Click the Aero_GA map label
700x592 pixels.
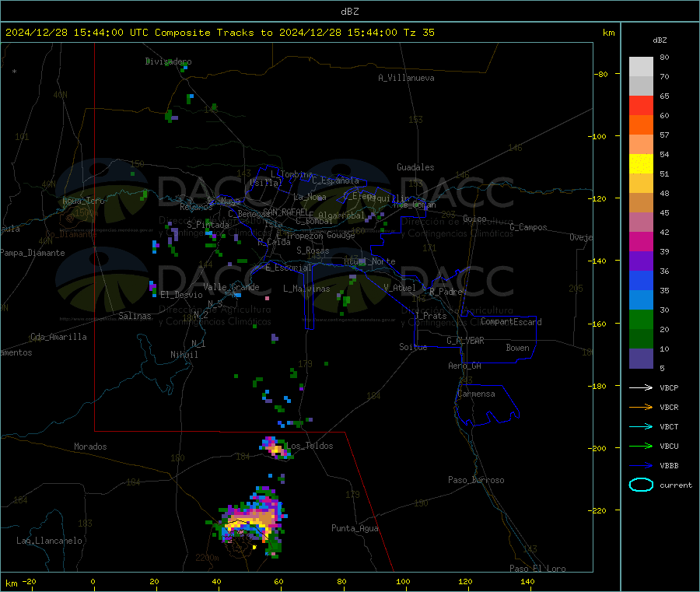click(x=464, y=366)
